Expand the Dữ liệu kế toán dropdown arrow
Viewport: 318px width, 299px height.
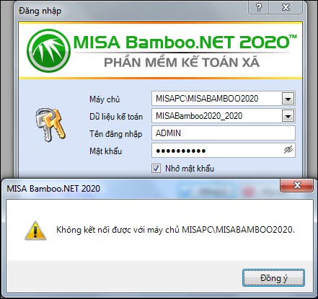tap(288, 116)
